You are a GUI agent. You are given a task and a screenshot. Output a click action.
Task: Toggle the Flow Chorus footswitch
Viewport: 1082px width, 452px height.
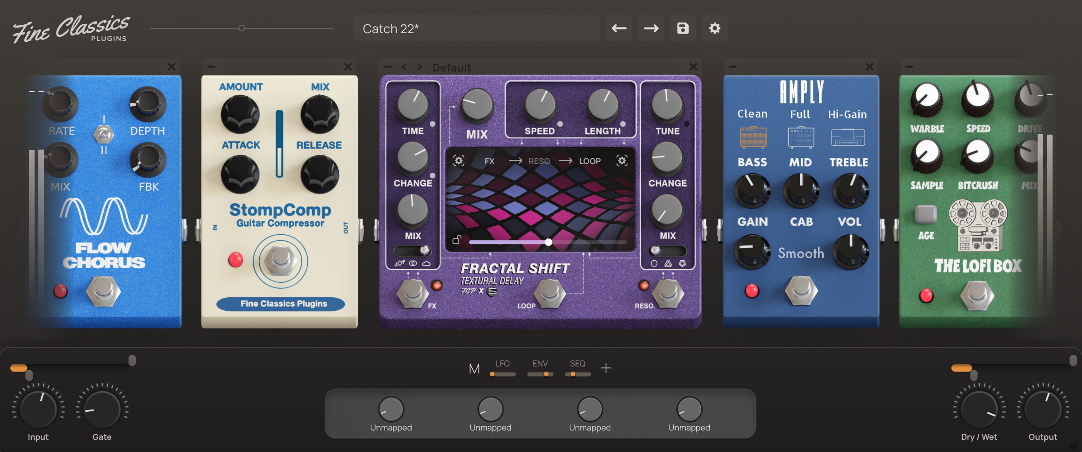[x=103, y=291]
